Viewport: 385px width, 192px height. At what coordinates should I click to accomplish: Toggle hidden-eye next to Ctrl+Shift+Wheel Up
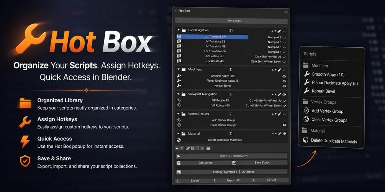[x=284, y=57]
